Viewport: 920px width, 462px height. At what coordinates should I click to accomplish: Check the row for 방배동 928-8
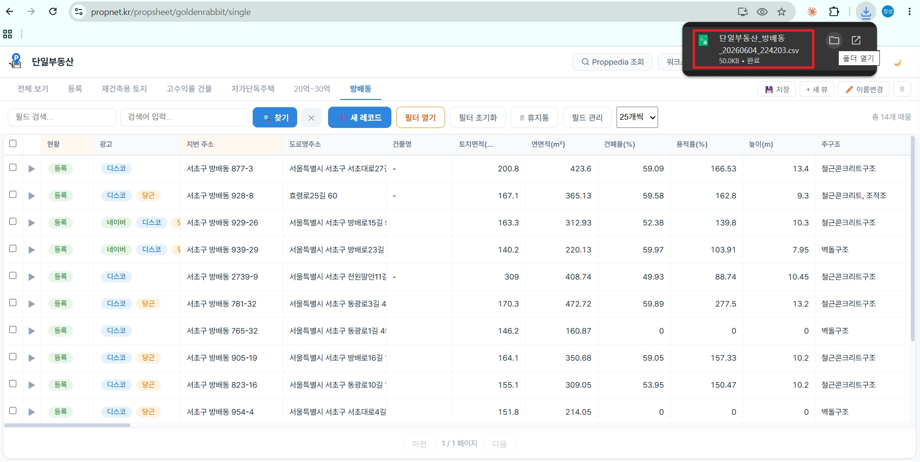coord(13,195)
